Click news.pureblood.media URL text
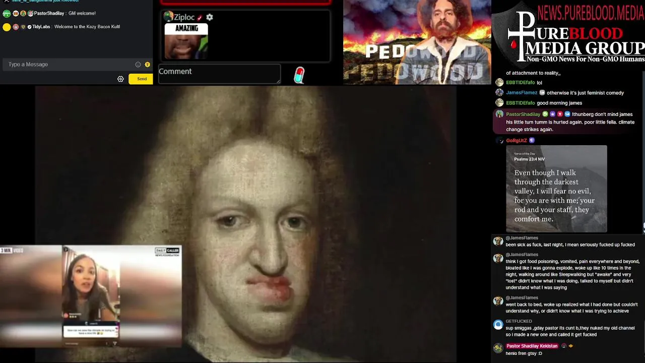 click(591, 13)
